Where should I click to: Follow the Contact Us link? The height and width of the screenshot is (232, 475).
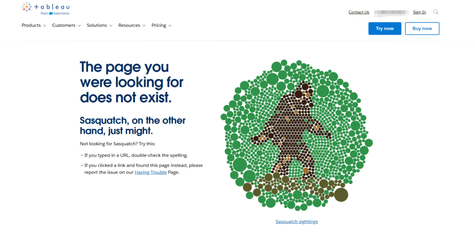pyautogui.click(x=359, y=13)
